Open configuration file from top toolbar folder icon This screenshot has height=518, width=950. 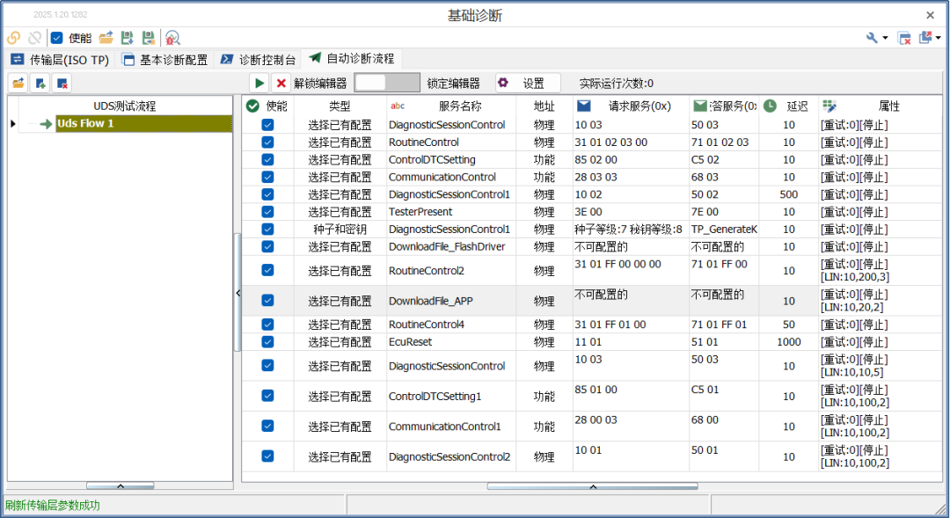point(106,38)
